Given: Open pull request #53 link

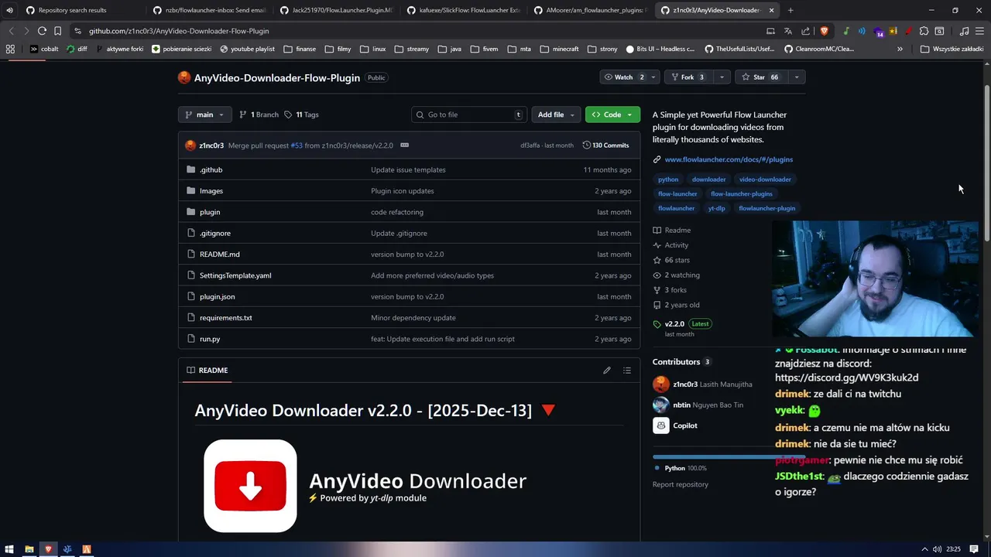Looking at the screenshot, I should coord(297,145).
